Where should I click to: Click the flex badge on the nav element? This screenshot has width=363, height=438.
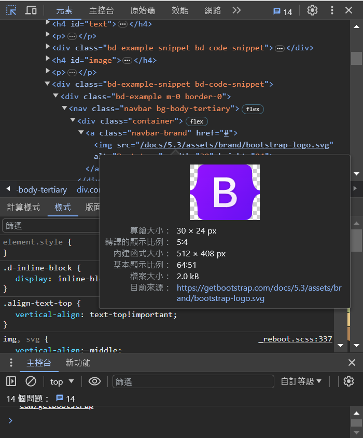tap(253, 109)
